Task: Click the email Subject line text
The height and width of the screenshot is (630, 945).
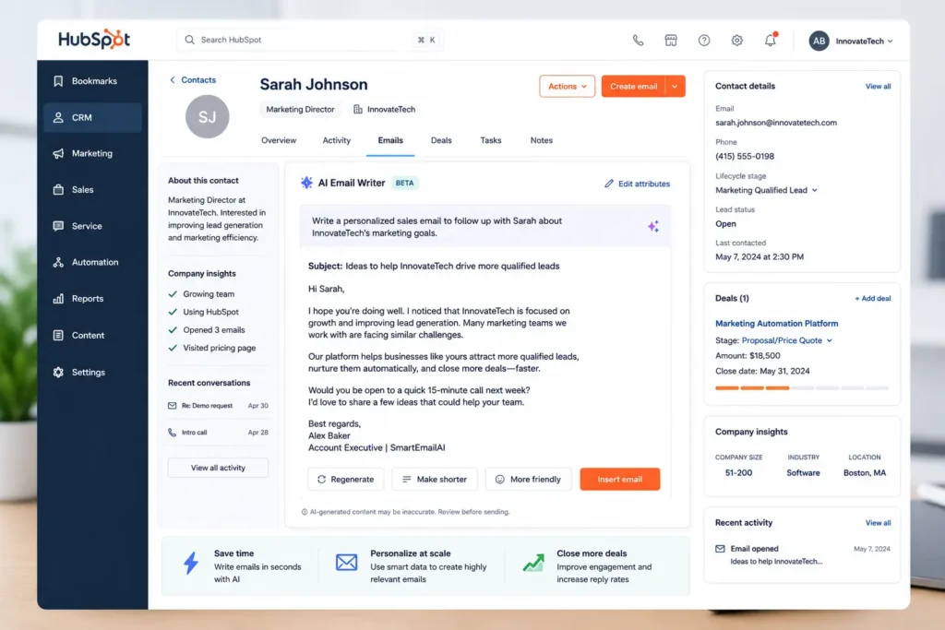Action: point(434,266)
